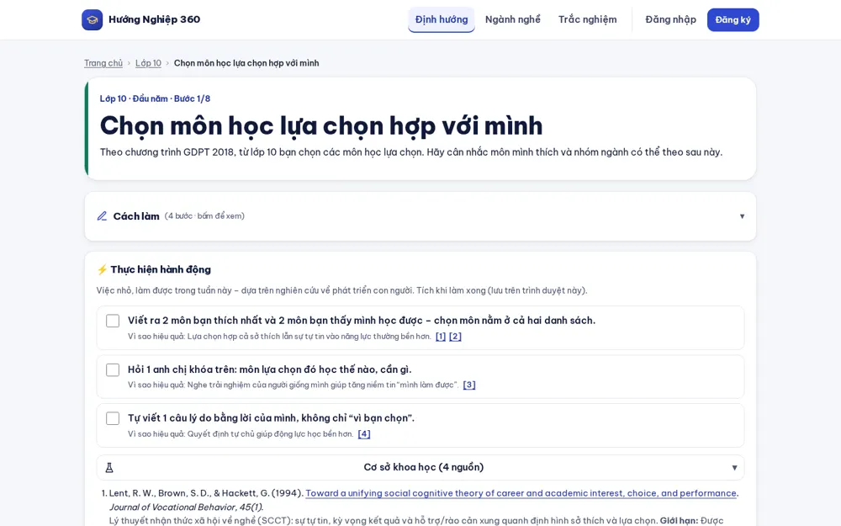Go to Trang chủ breadcrumb
The image size is (841, 526).
coord(103,63)
